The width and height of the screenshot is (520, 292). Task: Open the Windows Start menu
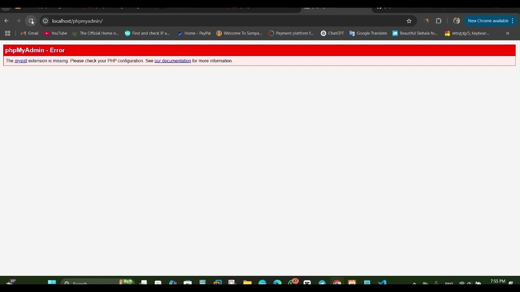[52, 282]
